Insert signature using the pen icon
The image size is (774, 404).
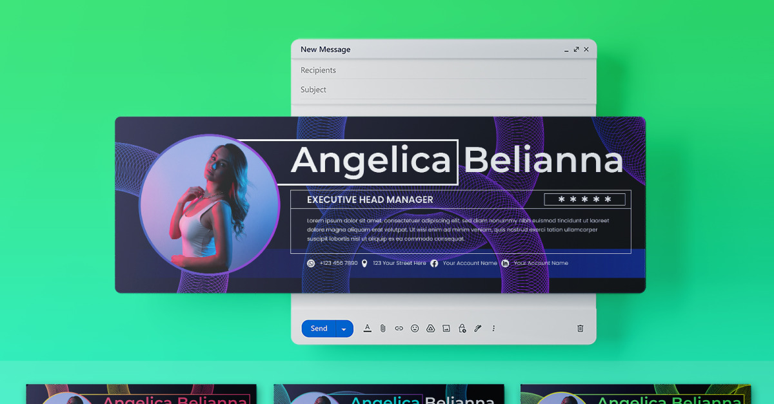click(x=478, y=329)
